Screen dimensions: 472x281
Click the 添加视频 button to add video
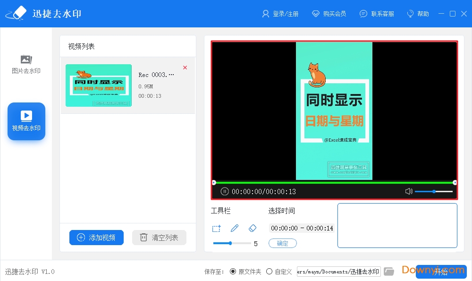point(96,238)
